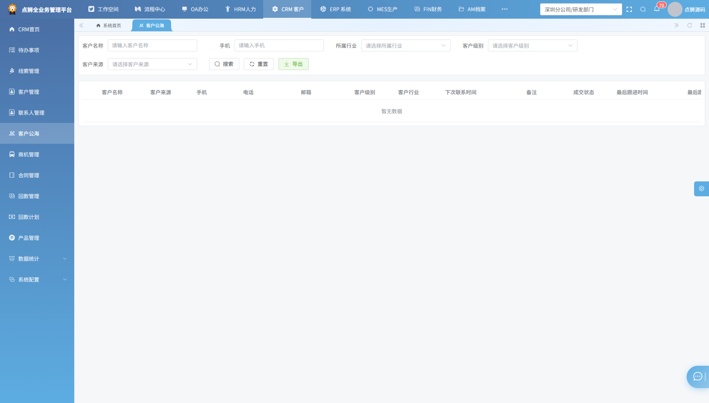The image size is (709, 403).
Task: Open FIN财务 module
Action: (428, 9)
